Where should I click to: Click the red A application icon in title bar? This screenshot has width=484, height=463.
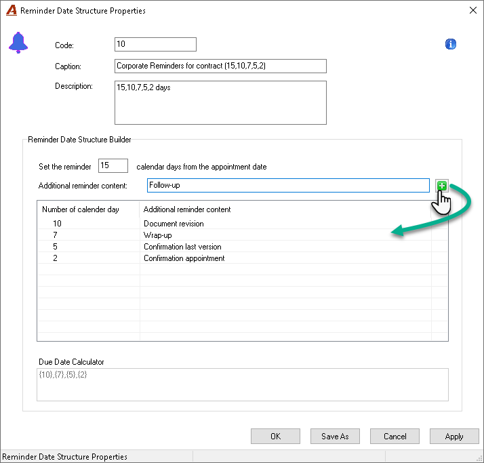[12, 10]
